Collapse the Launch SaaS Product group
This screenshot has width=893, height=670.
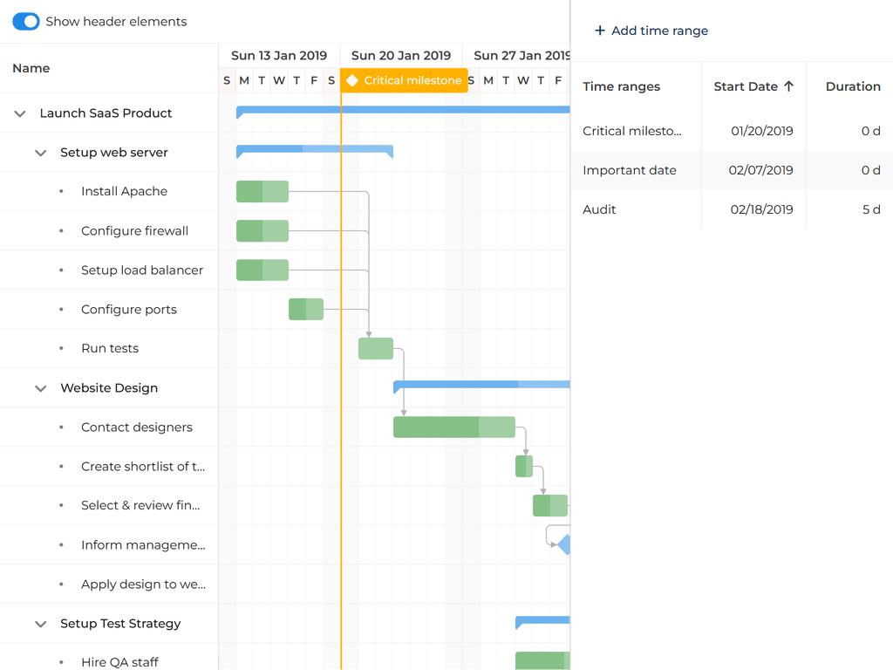[x=20, y=113]
